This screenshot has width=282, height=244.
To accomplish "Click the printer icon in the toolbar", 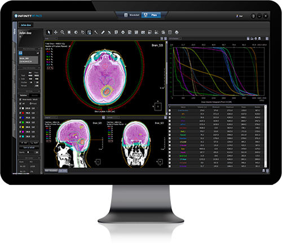I will pyautogui.click(x=177, y=32).
